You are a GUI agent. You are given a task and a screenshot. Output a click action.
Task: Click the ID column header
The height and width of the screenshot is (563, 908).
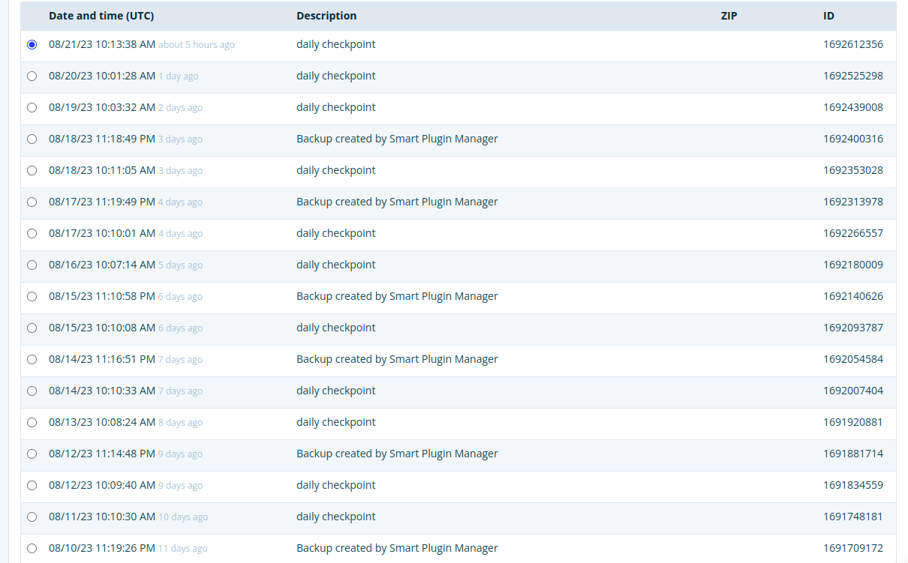point(828,16)
